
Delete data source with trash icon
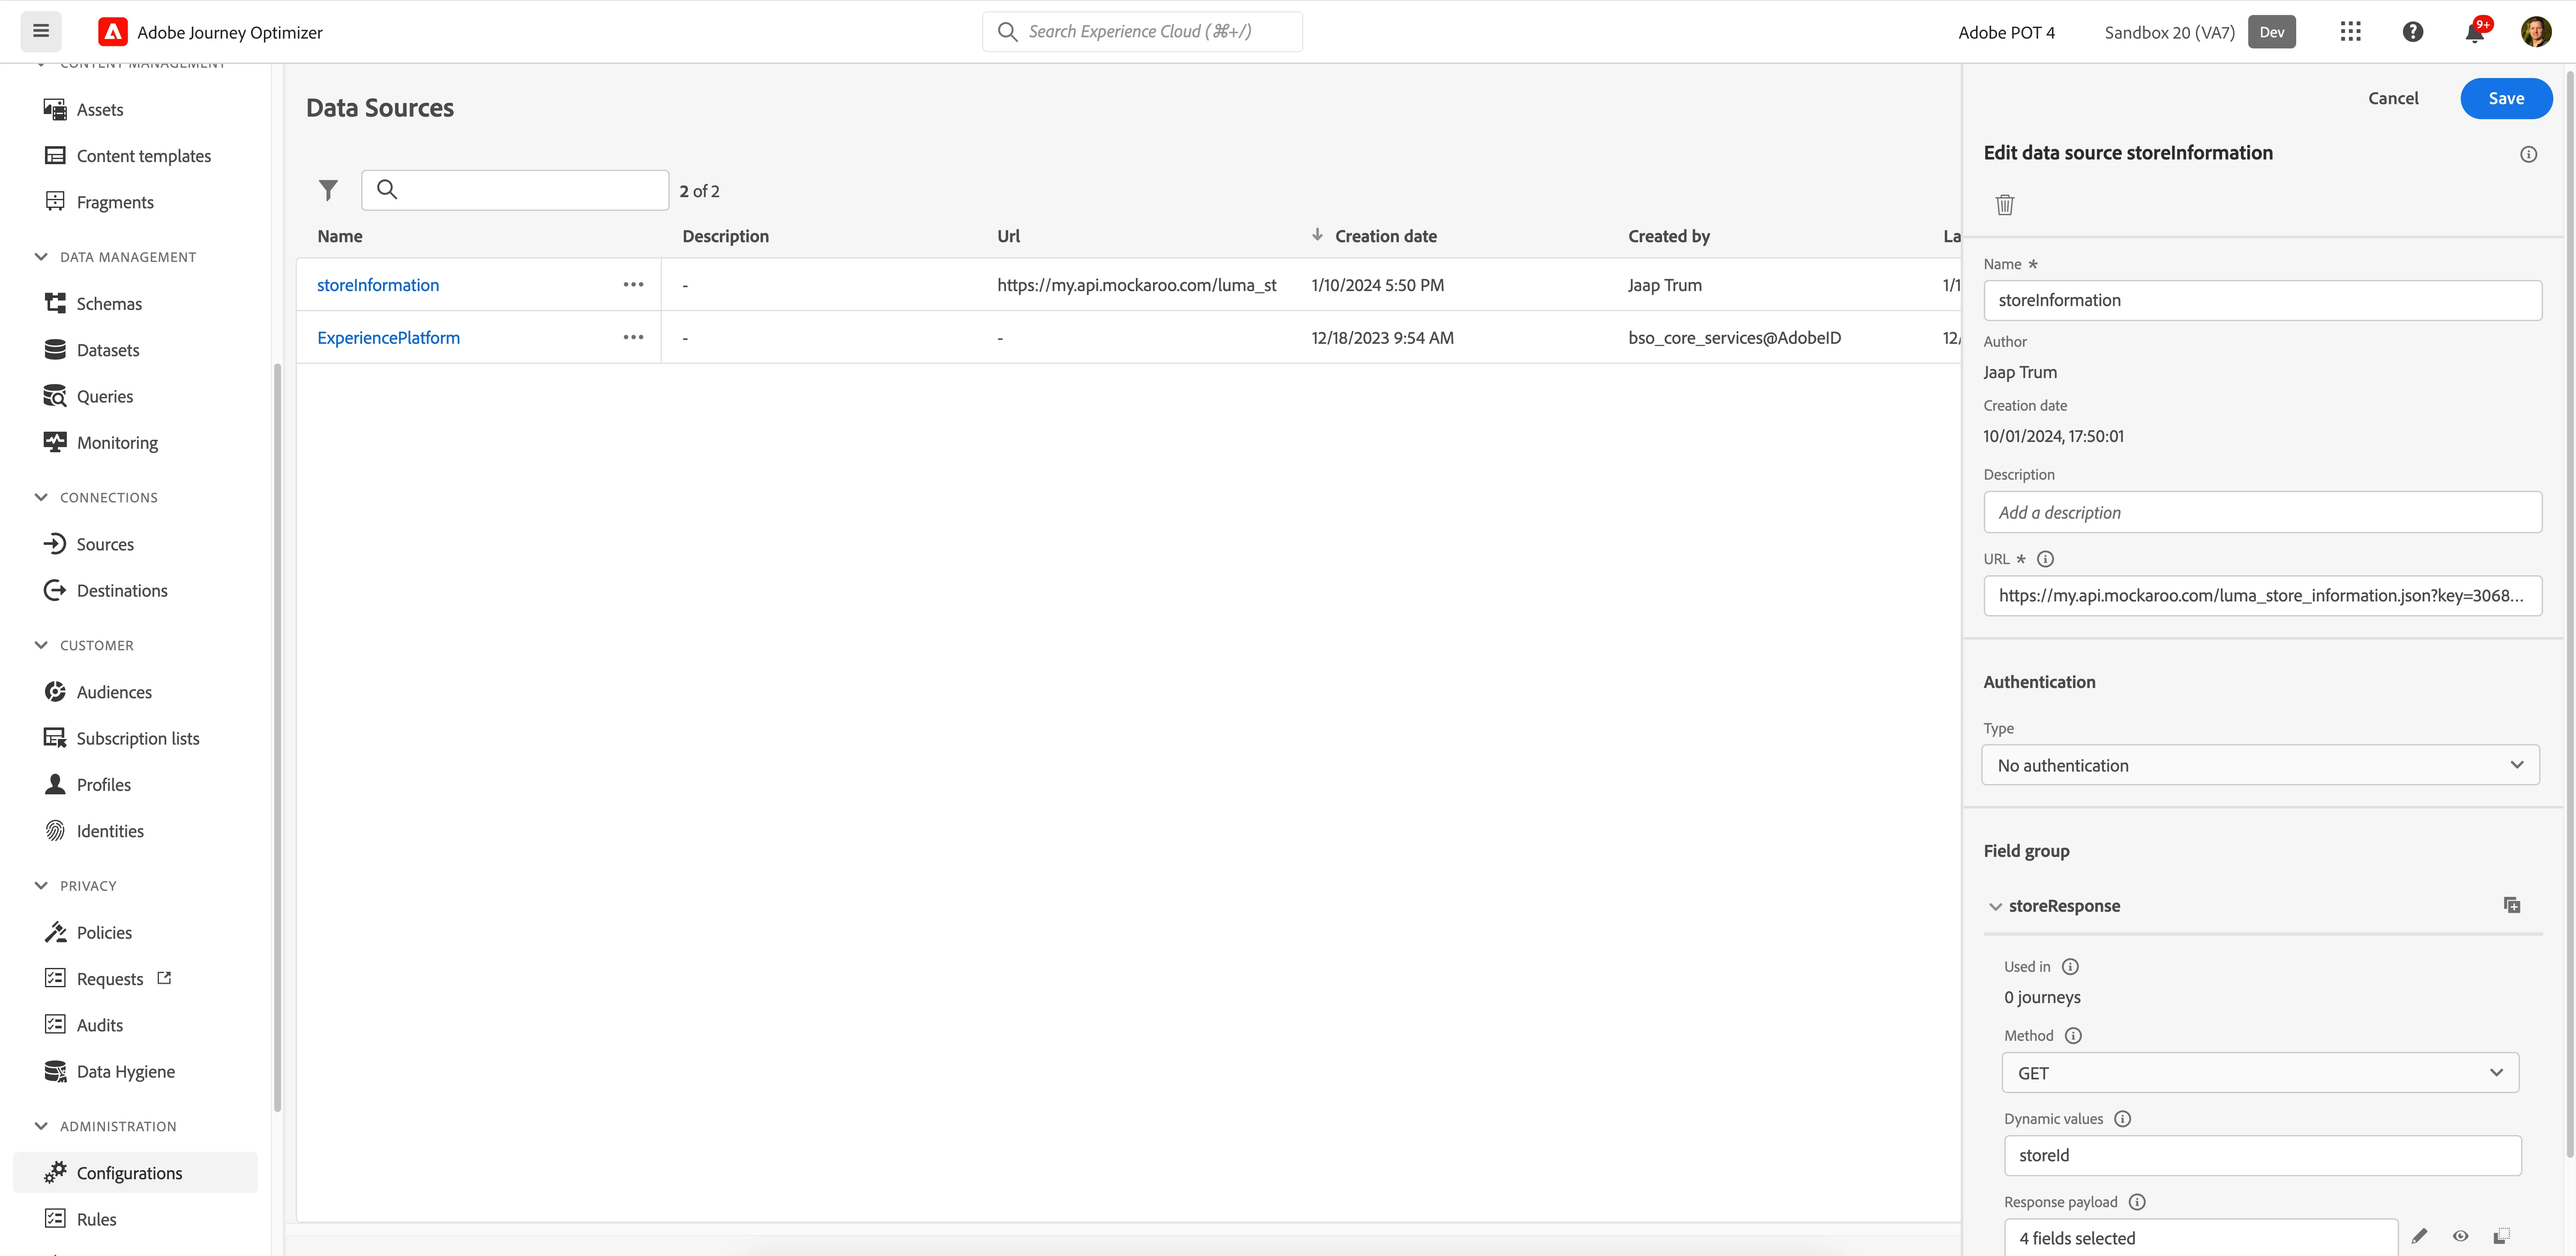pos(2004,205)
